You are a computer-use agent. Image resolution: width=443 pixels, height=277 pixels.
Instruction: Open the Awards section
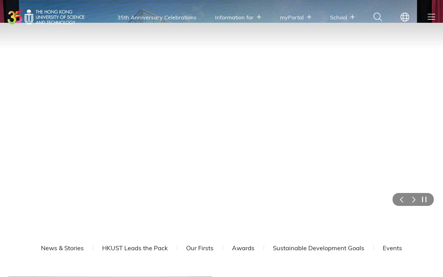[243, 248]
